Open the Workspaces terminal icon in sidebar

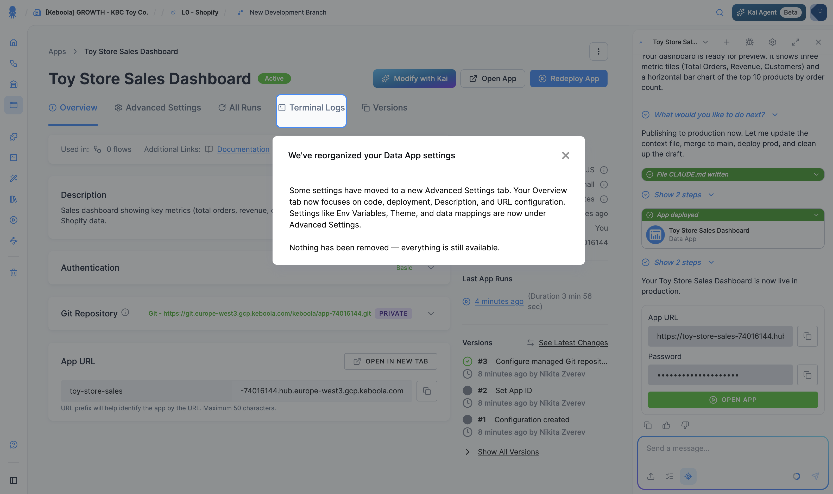click(13, 158)
